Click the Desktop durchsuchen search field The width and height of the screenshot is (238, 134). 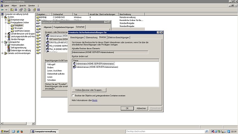[165, 132]
